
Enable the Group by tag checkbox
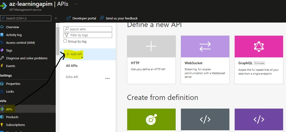tap(65, 41)
